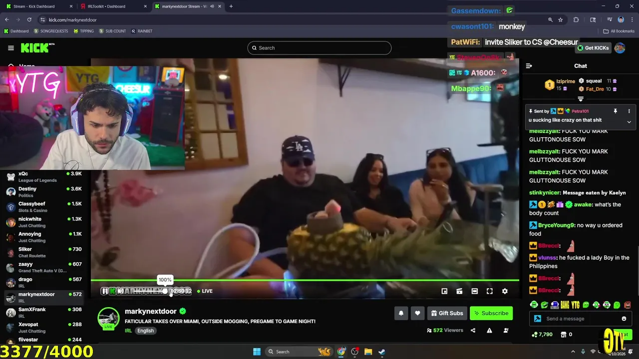Image resolution: width=639 pixels, height=359 pixels.
Task: Jump to LIVE in the player
Action: click(205, 291)
